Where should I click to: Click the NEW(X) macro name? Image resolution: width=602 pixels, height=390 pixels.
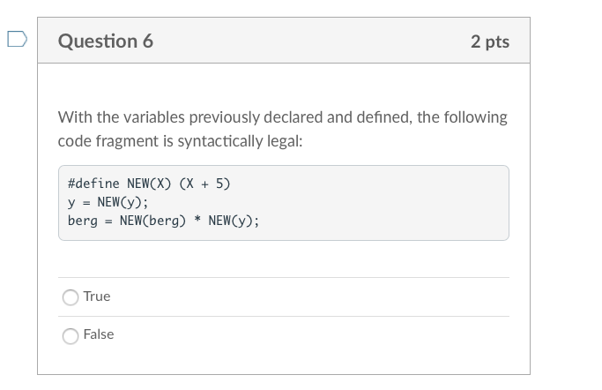(x=149, y=184)
